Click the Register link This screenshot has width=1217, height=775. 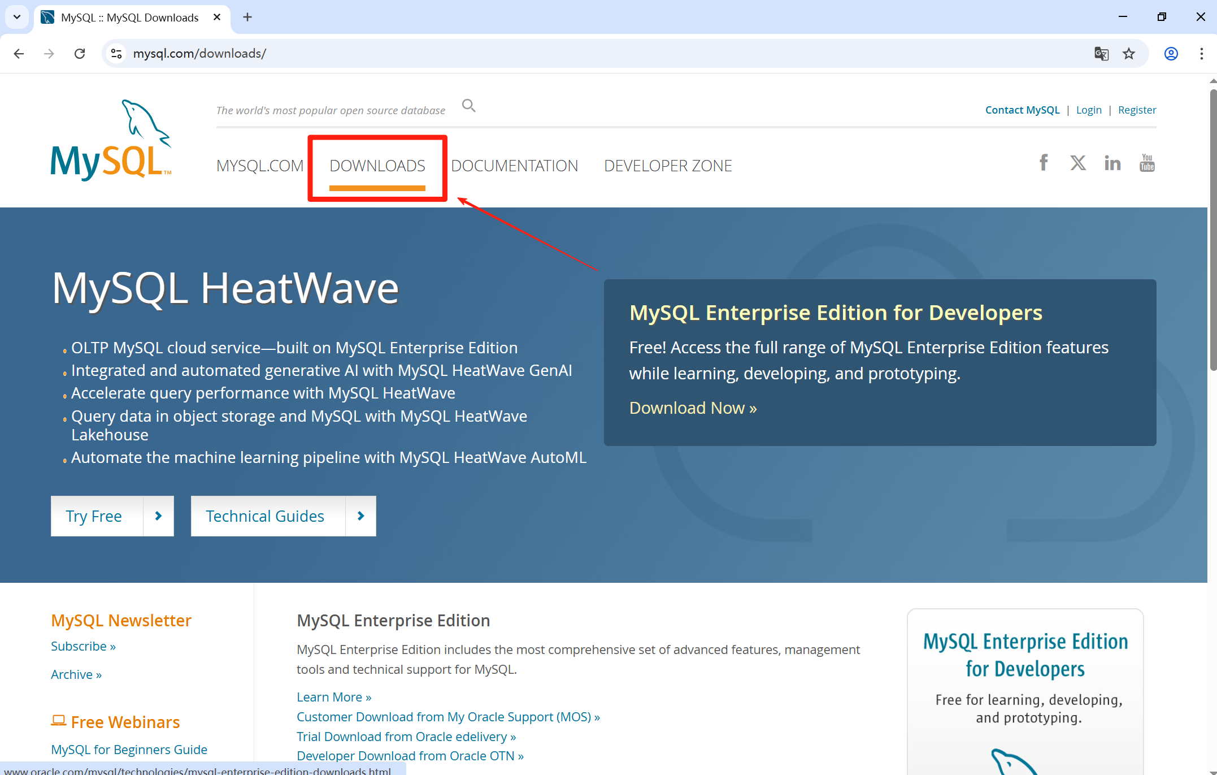point(1137,110)
